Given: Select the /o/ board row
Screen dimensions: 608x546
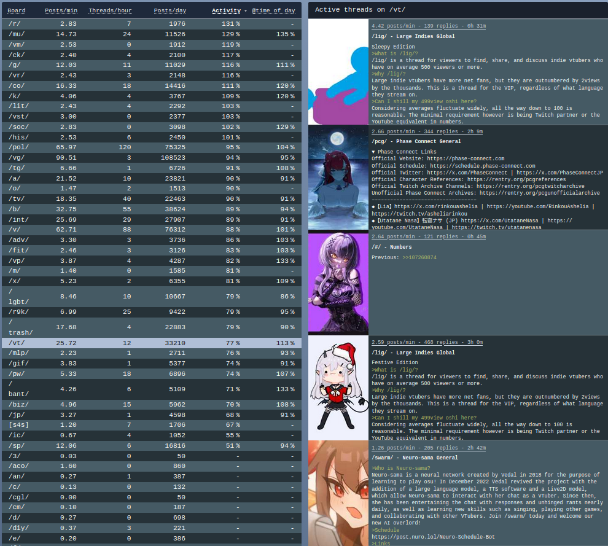Looking at the screenshot, I should coord(152,189).
